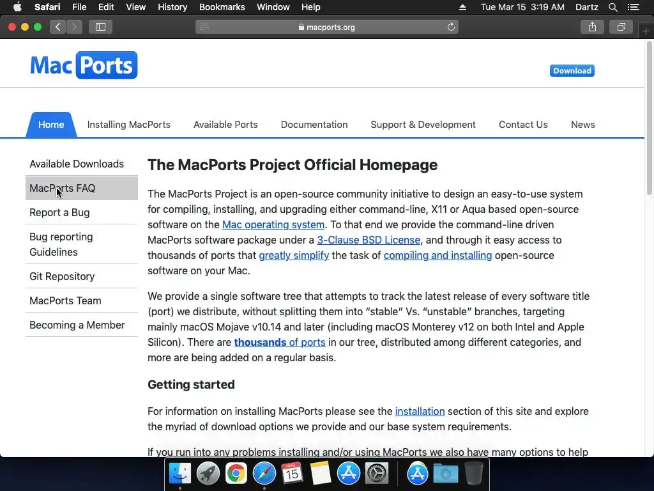Open the History menu
The image size is (654, 491).
172,7
